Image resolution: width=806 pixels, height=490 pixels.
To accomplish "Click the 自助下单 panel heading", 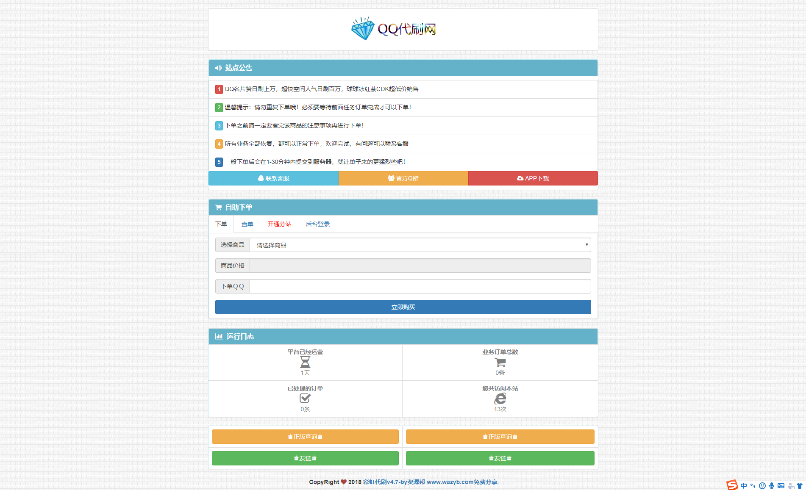I will point(403,207).
